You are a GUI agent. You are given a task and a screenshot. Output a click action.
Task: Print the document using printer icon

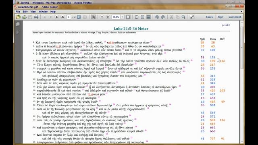coord(36,17)
